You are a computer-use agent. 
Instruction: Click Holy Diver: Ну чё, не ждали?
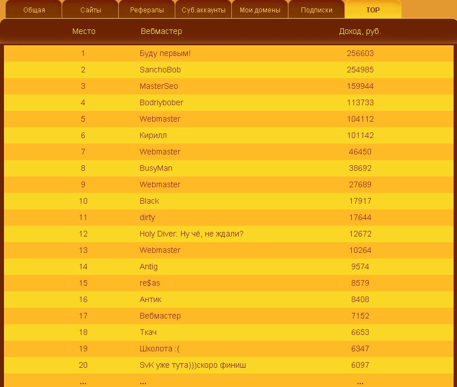click(x=191, y=234)
